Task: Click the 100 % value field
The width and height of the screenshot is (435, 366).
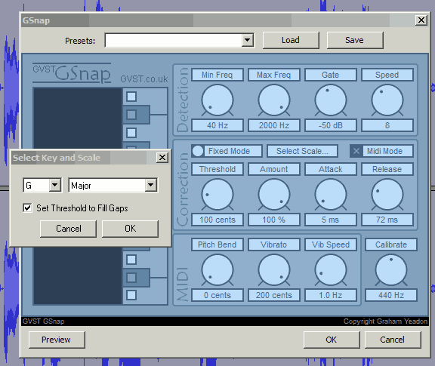Action: pyautogui.click(x=274, y=220)
